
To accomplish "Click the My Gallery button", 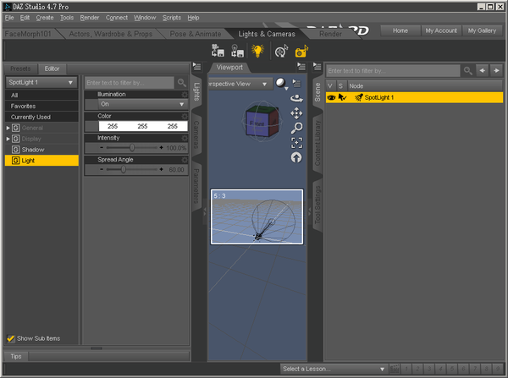I will click(x=482, y=30).
